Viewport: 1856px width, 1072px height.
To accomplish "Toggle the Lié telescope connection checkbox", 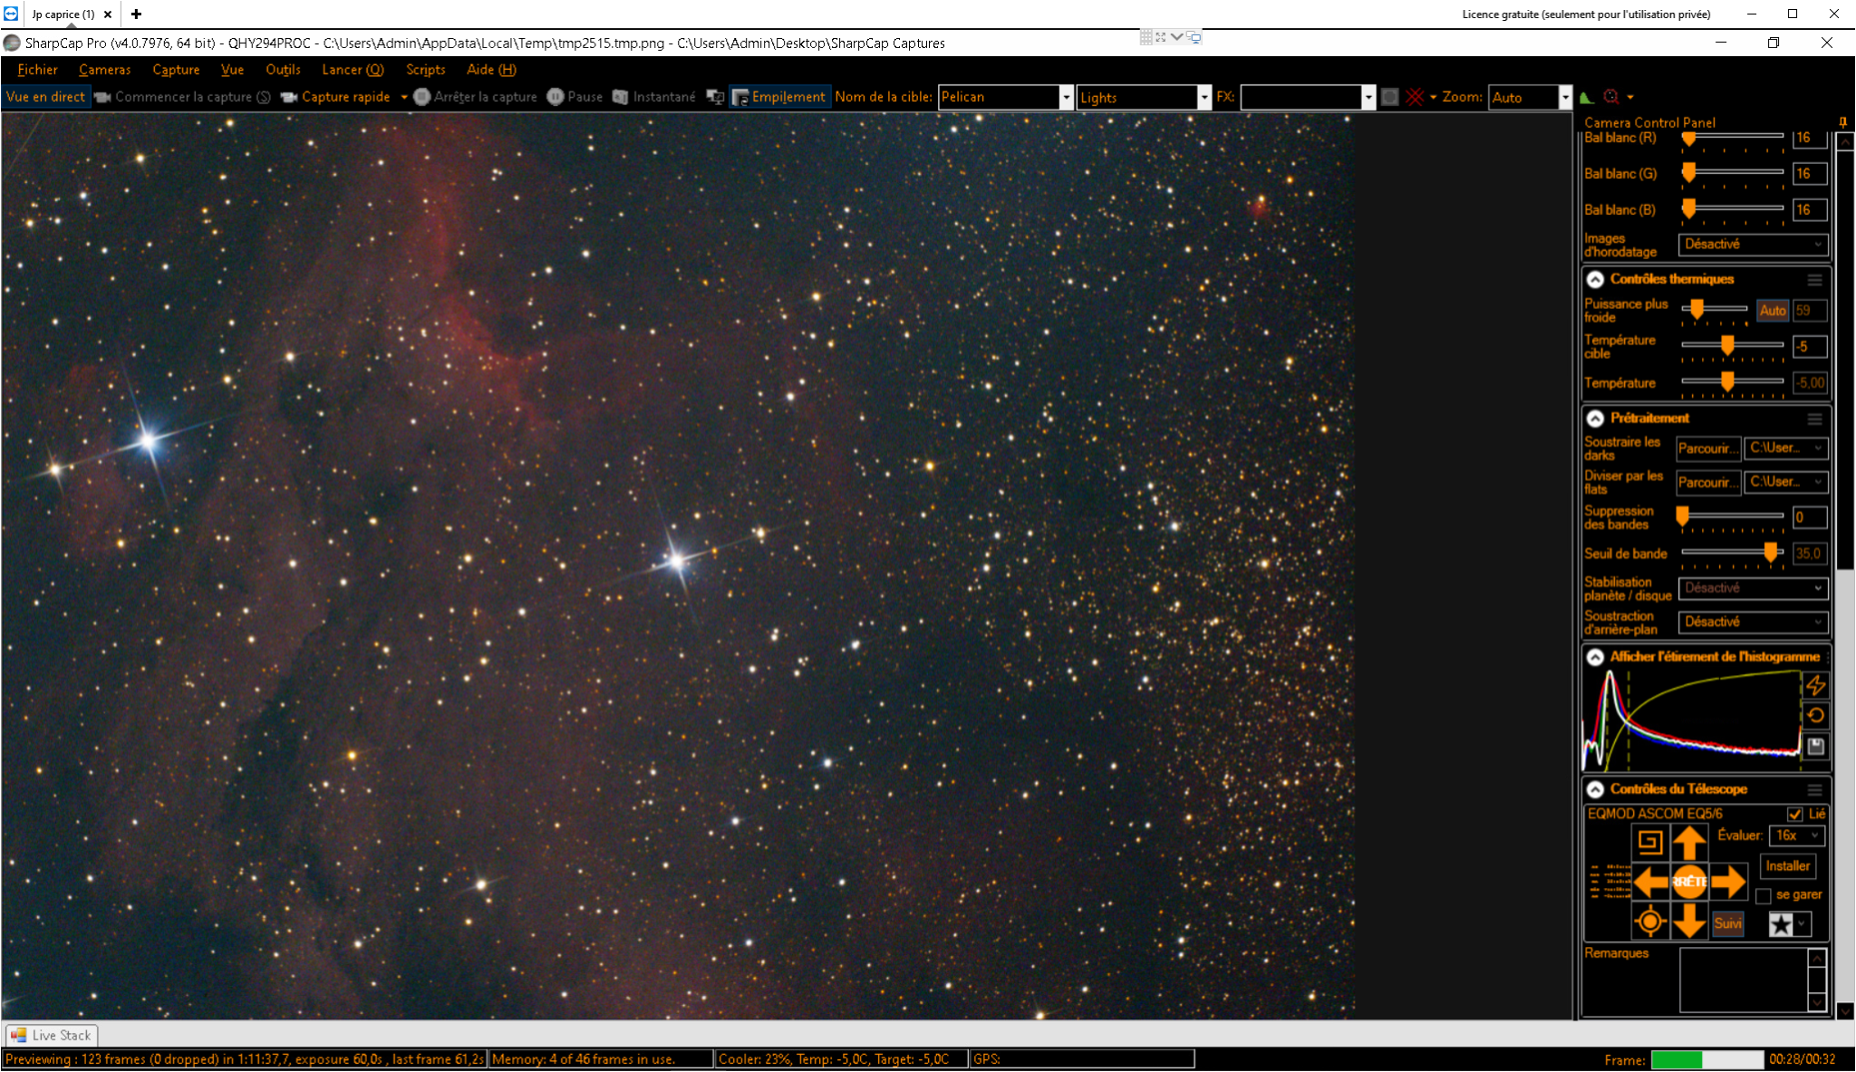I will pyautogui.click(x=1795, y=814).
